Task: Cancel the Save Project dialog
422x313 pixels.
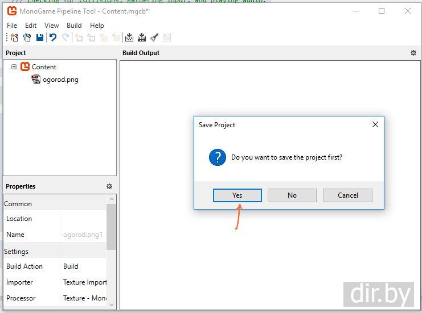Action: pos(347,195)
